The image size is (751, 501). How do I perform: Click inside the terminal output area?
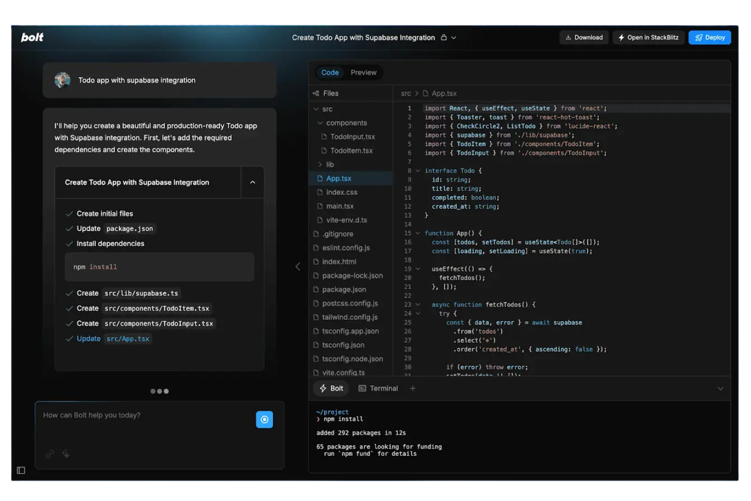click(x=519, y=437)
